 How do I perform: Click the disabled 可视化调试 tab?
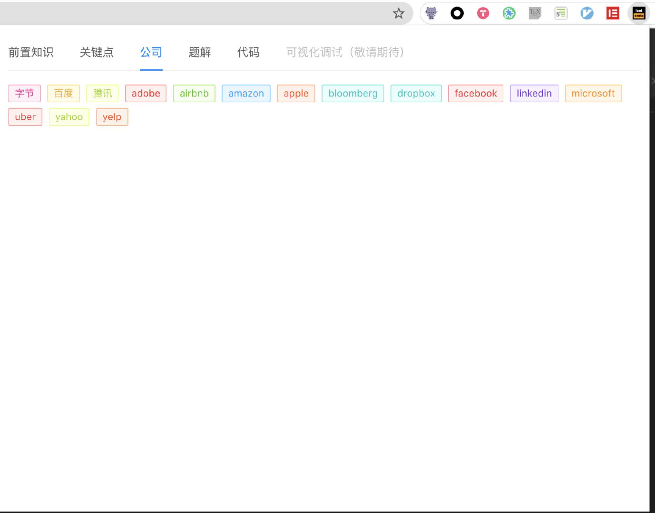(345, 52)
